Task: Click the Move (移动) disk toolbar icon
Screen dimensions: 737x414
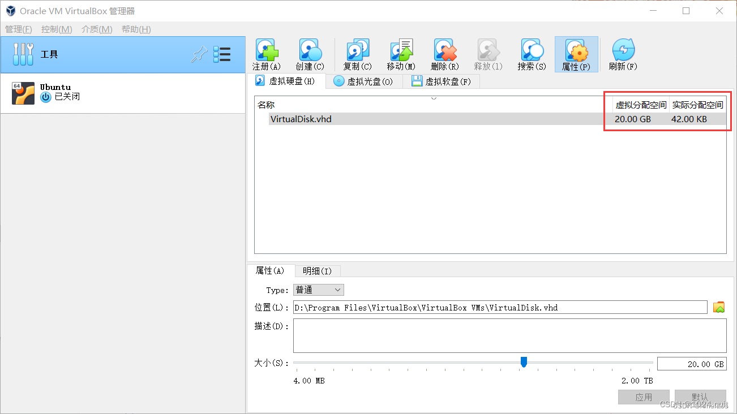Action: click(x=401, y=50)
